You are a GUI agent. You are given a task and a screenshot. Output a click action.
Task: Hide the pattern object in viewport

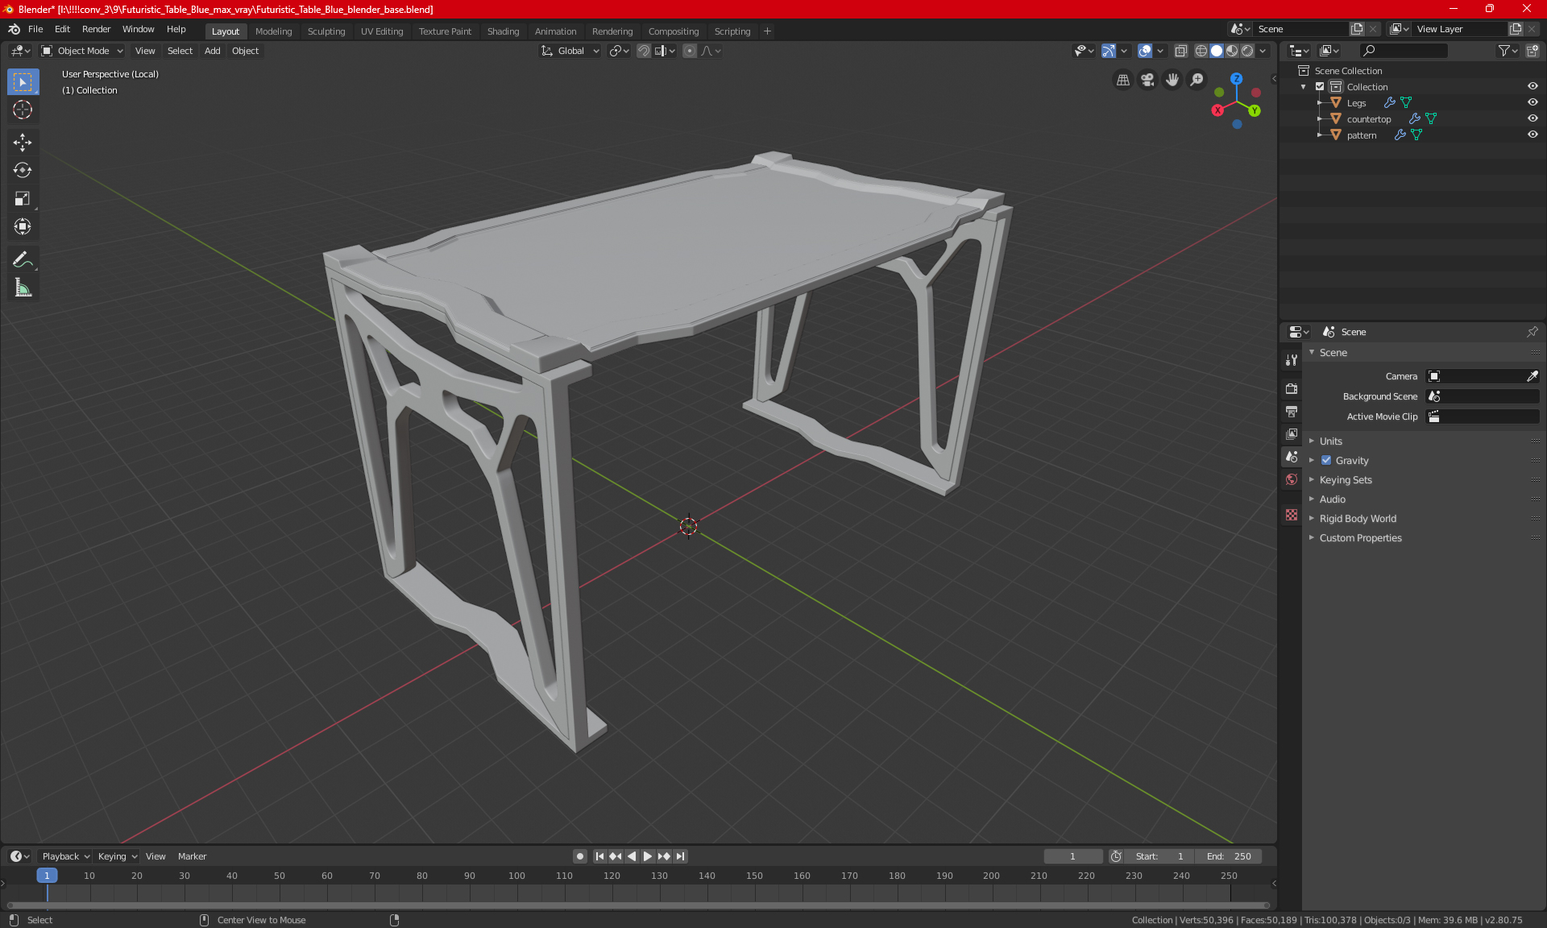(x=1532, y=135)
